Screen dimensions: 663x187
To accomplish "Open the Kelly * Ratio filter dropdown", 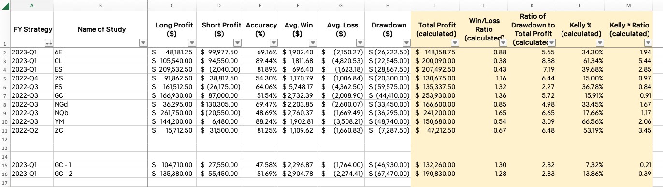I will click(648, 43).
